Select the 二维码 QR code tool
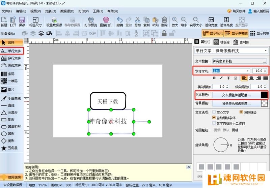This screenshot has width=270, height=188. click(x=12, y=81)
